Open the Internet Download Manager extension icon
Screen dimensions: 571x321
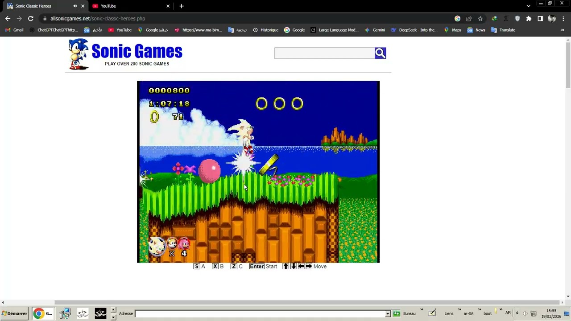pos(494,18)
